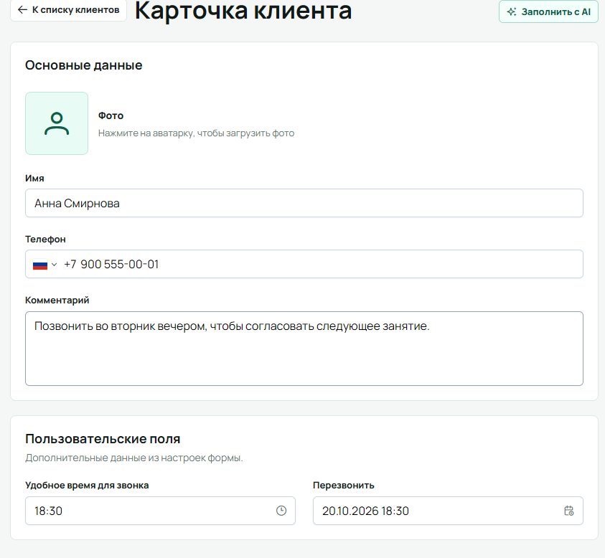This screenshot has height=558, width=605.
Task: Open the Russian flag country code dropdown
Action: click(44, 265)
